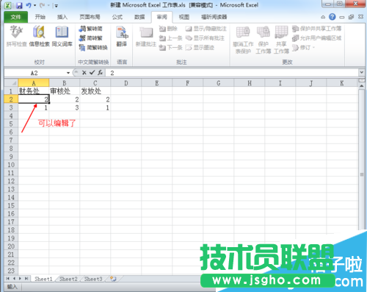Toggle 显示所有批注 show all comments

coord(205,38)
